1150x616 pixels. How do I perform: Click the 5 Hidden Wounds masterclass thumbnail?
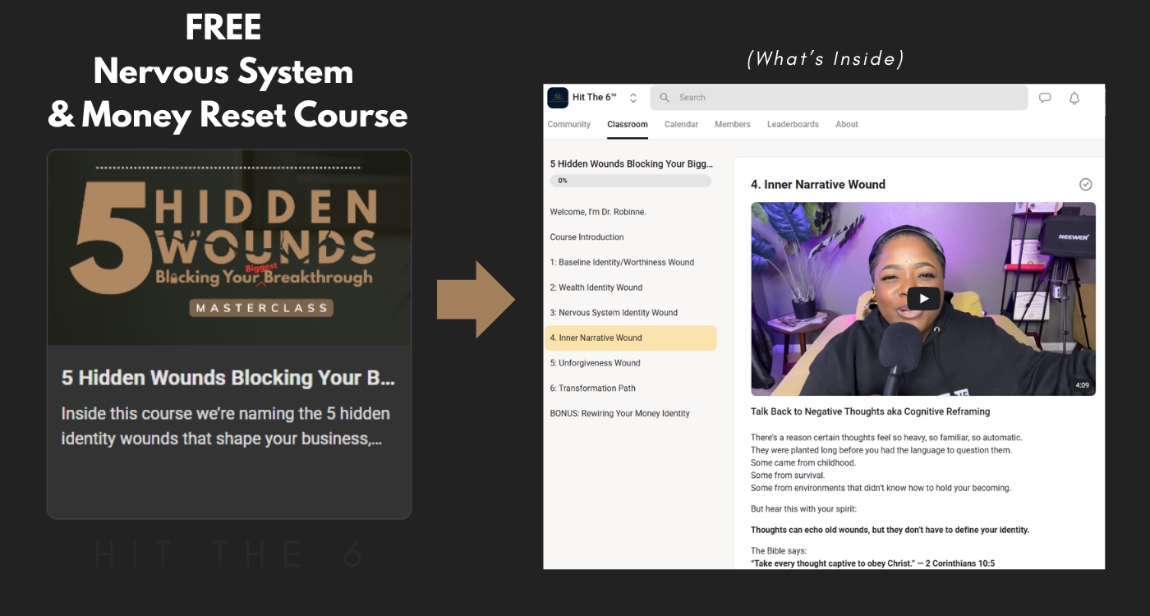click(x=229, y=248)
